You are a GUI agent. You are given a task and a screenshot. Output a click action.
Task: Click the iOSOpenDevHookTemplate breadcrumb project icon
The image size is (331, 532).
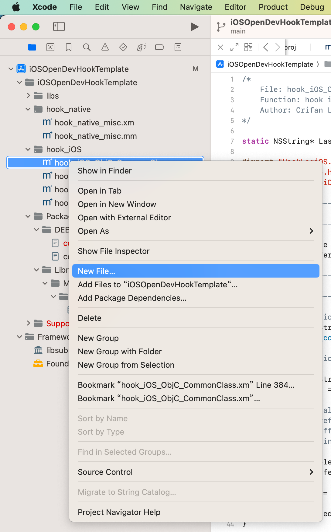[x=220, y=64]
